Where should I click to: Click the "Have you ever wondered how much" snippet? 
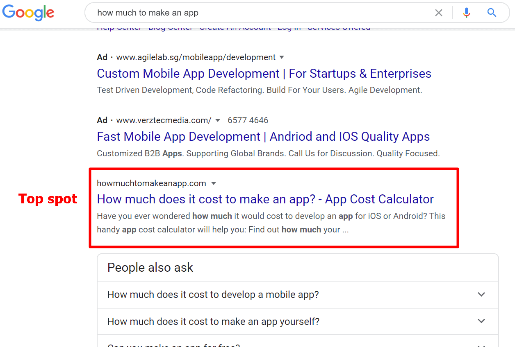(x=271, y=223)
